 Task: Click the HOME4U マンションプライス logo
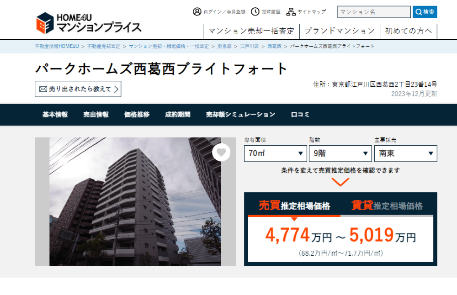(x=89, y=23)
